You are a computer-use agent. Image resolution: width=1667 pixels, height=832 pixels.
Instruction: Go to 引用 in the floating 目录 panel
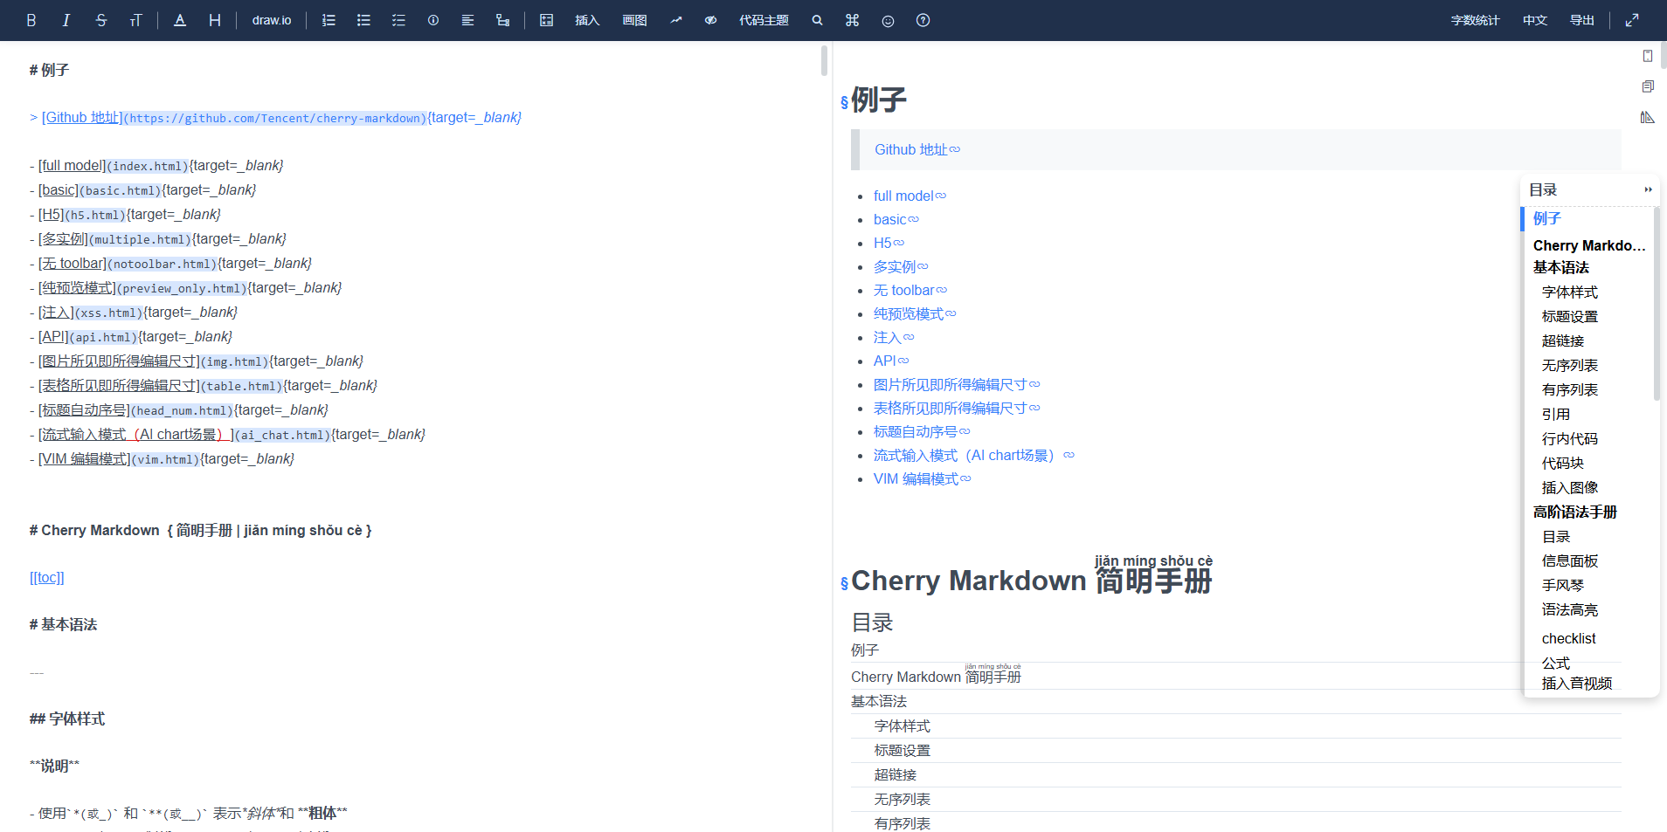(x=1556, y=414)
